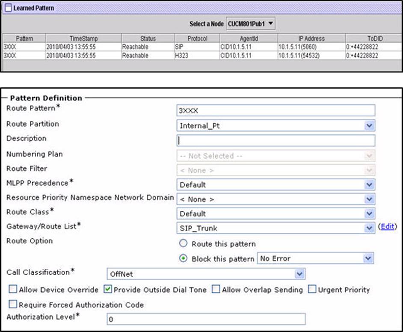
Task: Enable Allow Device Override checkbox
Action: coord(13,290)
